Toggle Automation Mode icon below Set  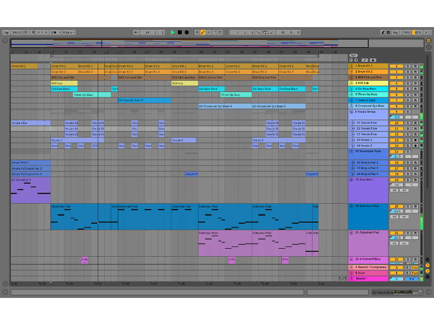(x=365, y=60)
